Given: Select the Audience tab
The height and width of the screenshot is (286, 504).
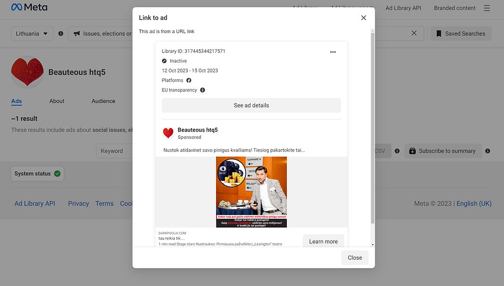Looking at the screenshot, I should (103, 101).
